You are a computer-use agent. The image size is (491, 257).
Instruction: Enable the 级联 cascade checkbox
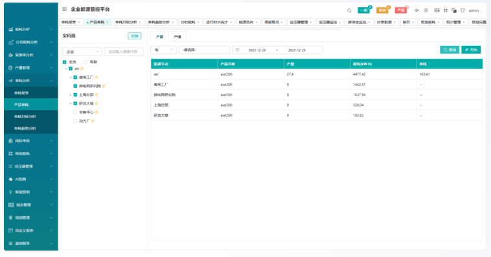click(x=86, y=62)
